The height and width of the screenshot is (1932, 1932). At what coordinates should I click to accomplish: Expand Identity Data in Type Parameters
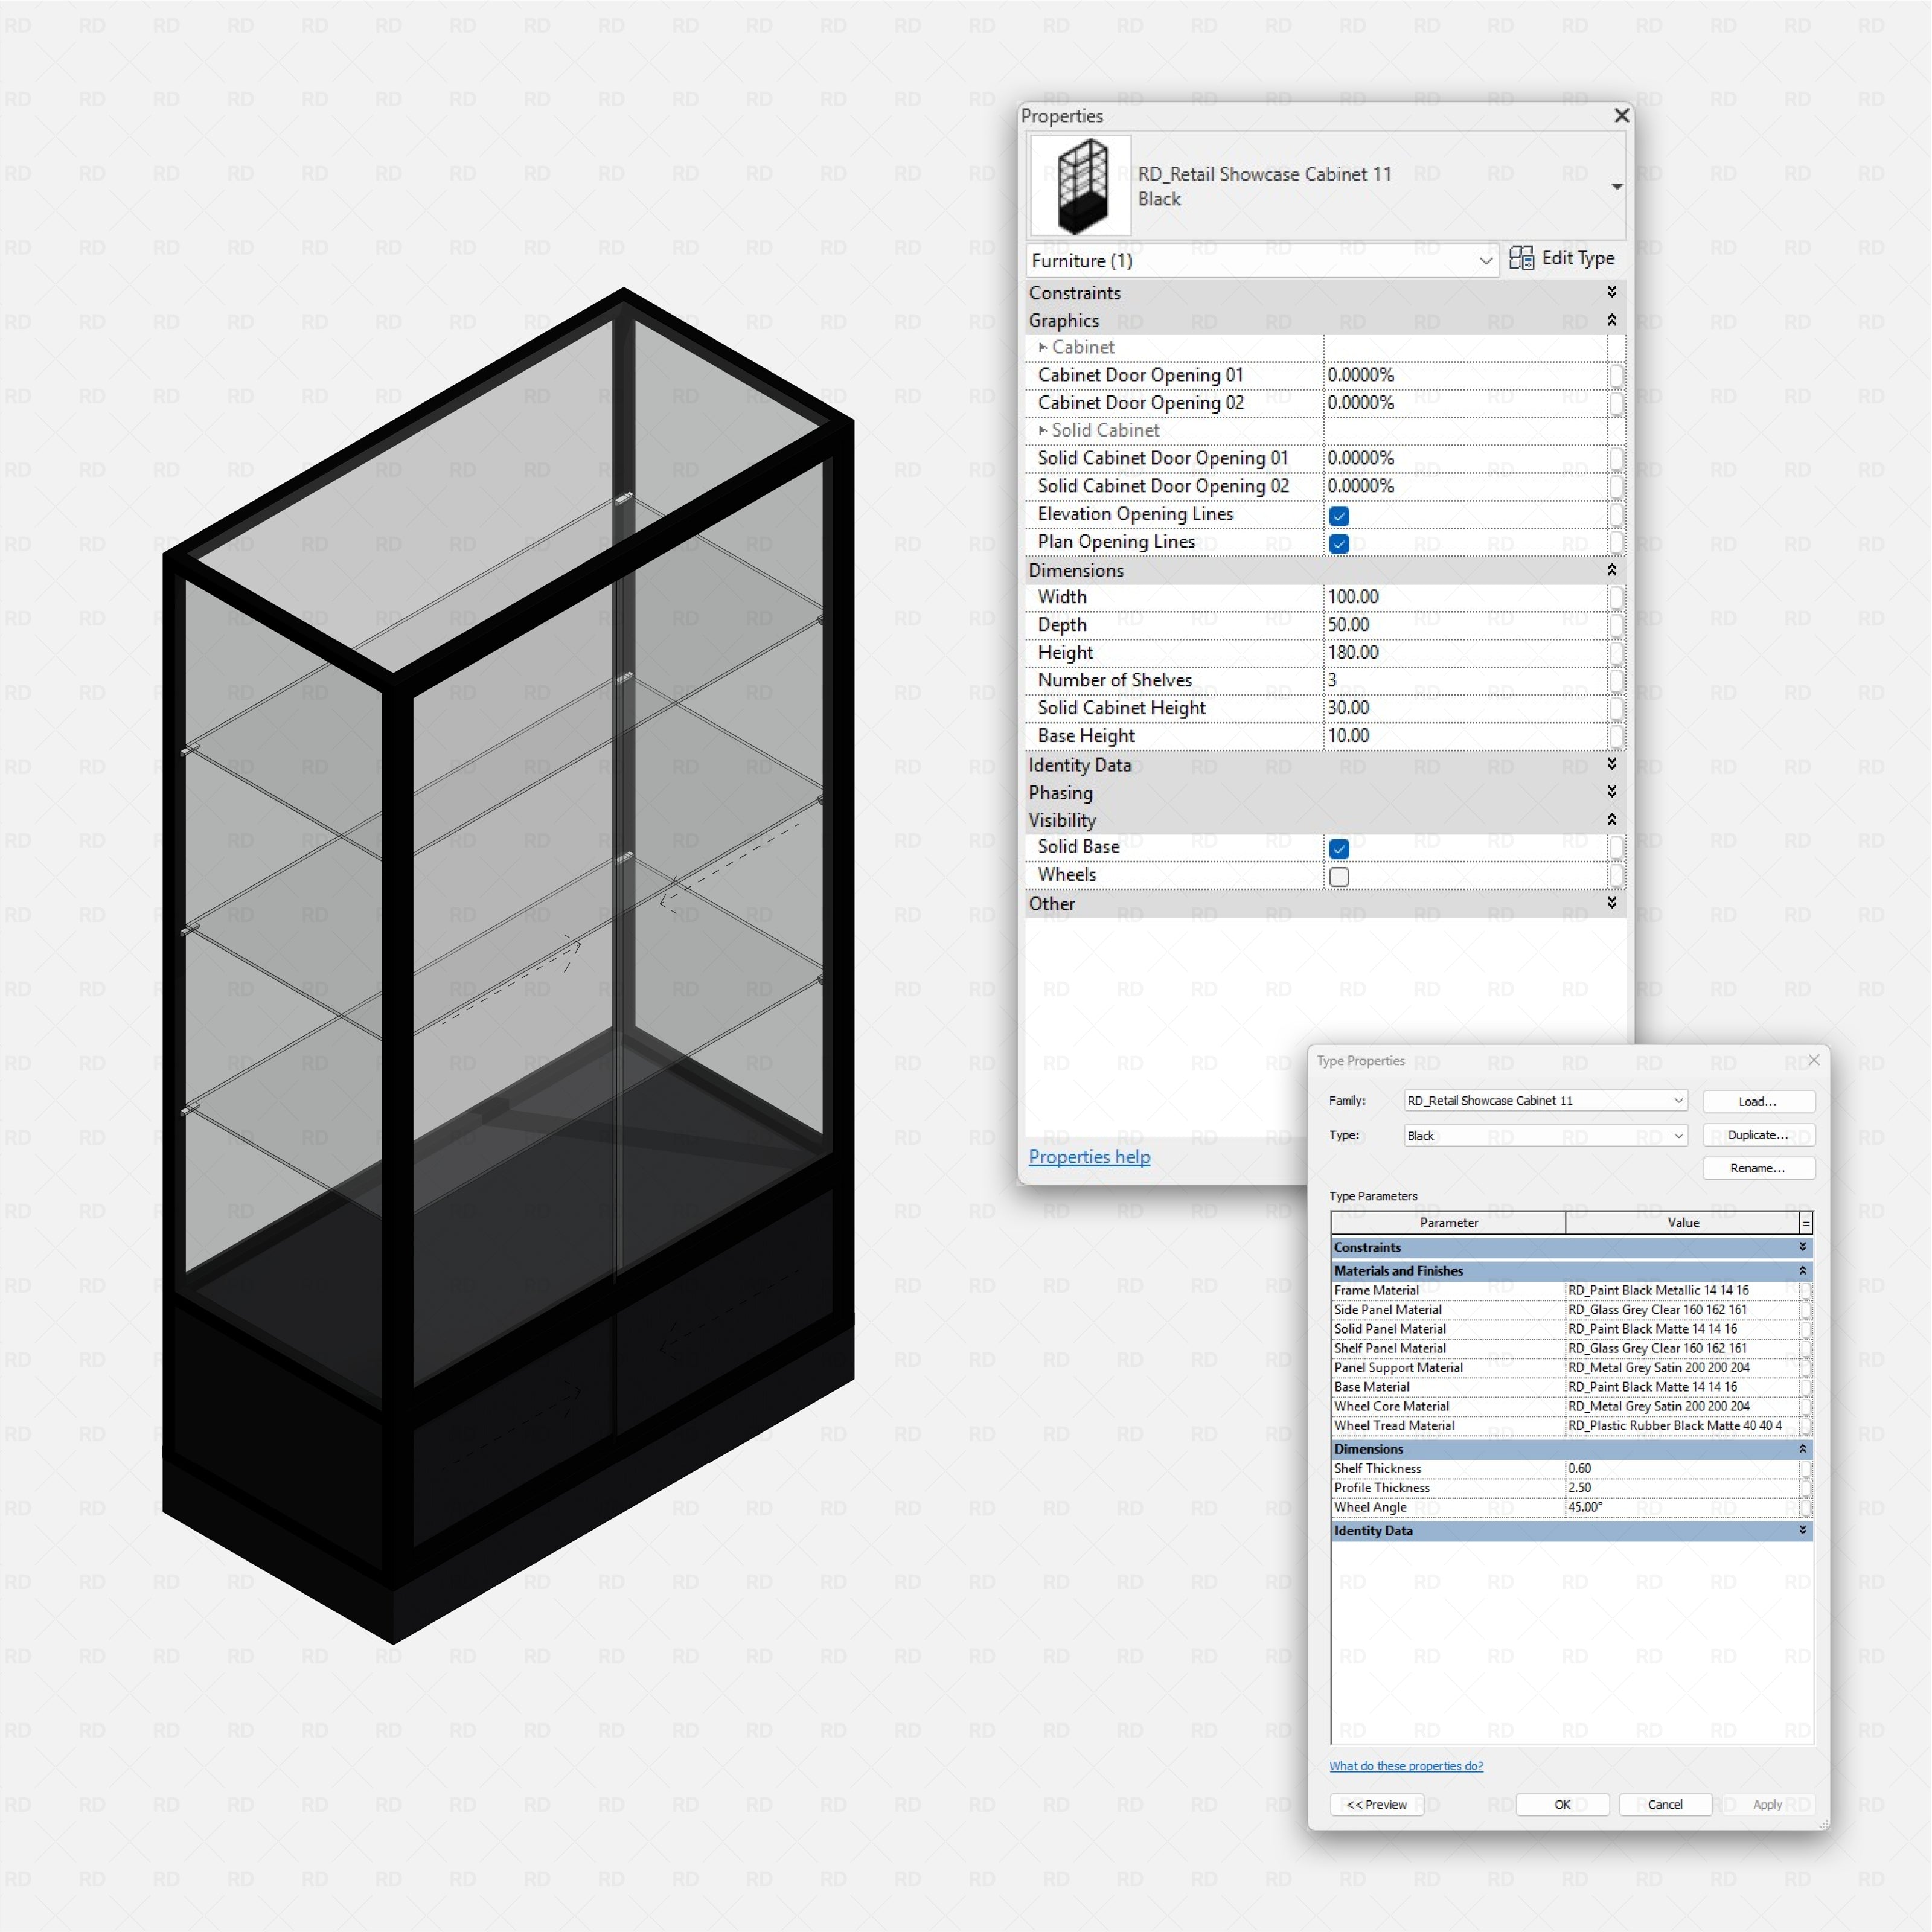point(1803,1530)
